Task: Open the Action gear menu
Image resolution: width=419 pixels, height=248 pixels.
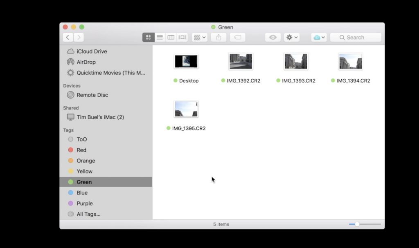Action: tap(292, 37)
